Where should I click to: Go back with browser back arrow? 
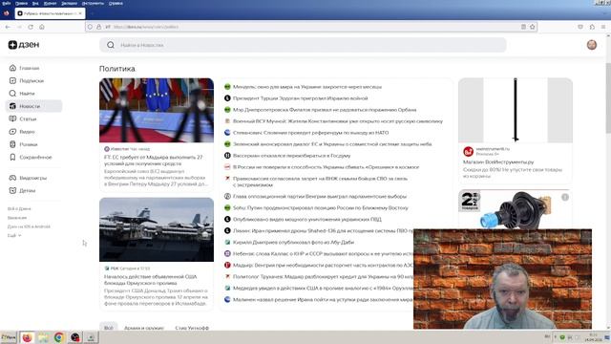point(8,27)
